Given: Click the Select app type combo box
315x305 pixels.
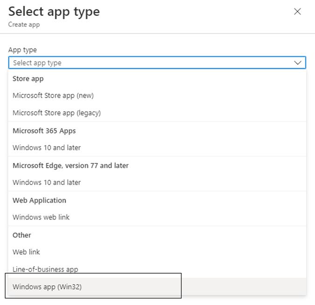Looking at the screenshot, I should click(x=157, y=63).
